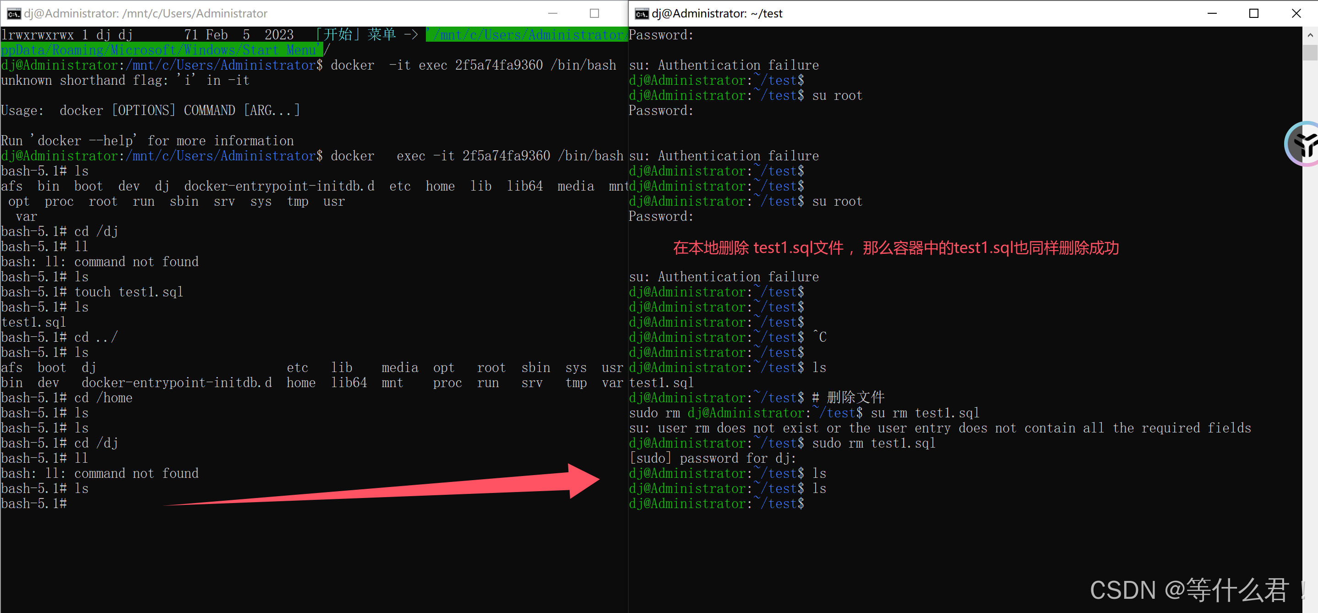Click the 'touch test1.sql' command line
The height and width of the screenshot is (613, 1318).
tap(128, 292)
